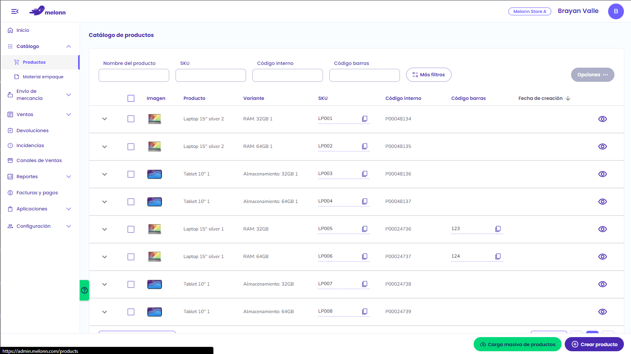This screenshot has height=354, width=631.
Task: Open Canales de Ventas in sidebar
Action: point(39,160)
